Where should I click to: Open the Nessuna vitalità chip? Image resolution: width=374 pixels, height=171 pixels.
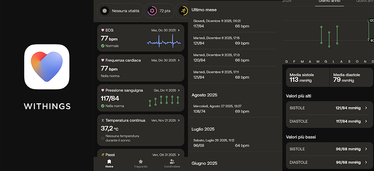pos(120,11)
